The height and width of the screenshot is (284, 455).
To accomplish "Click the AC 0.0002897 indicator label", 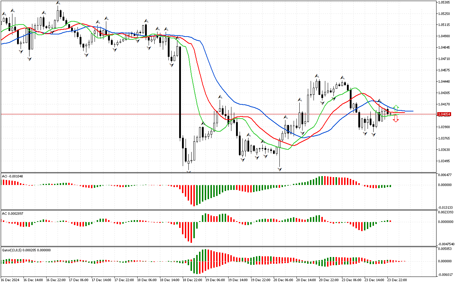I will (13, 213).
